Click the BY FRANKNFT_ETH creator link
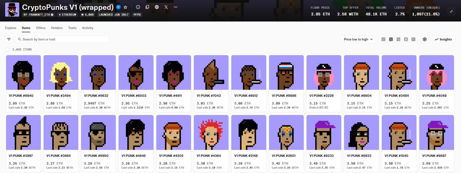 (x=38, y=14)
